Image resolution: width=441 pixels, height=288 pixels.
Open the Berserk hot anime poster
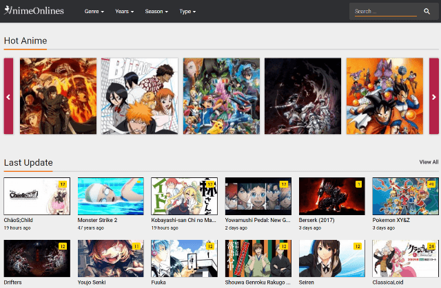[58, 96]
